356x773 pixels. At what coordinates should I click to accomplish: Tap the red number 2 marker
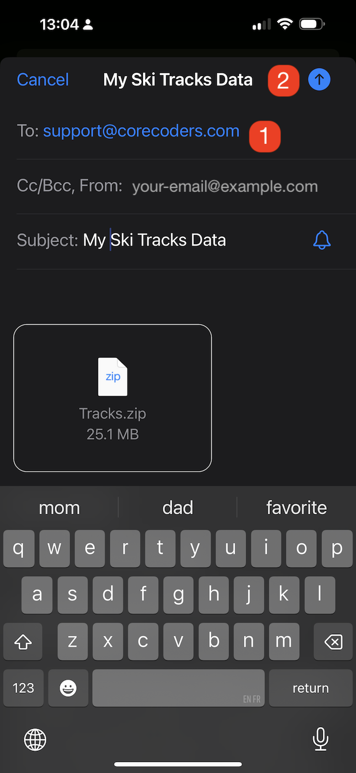pyautogui.click(x=283, y=81)
